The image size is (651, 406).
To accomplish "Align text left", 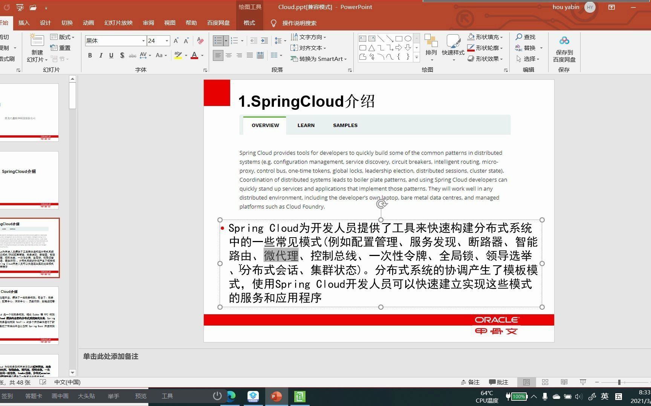I will [x=218, y=55].
